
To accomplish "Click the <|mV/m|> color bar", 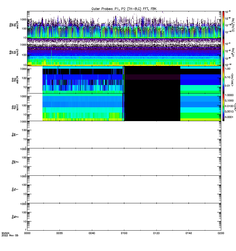I will pyautogui.click(x=223, y=80).
